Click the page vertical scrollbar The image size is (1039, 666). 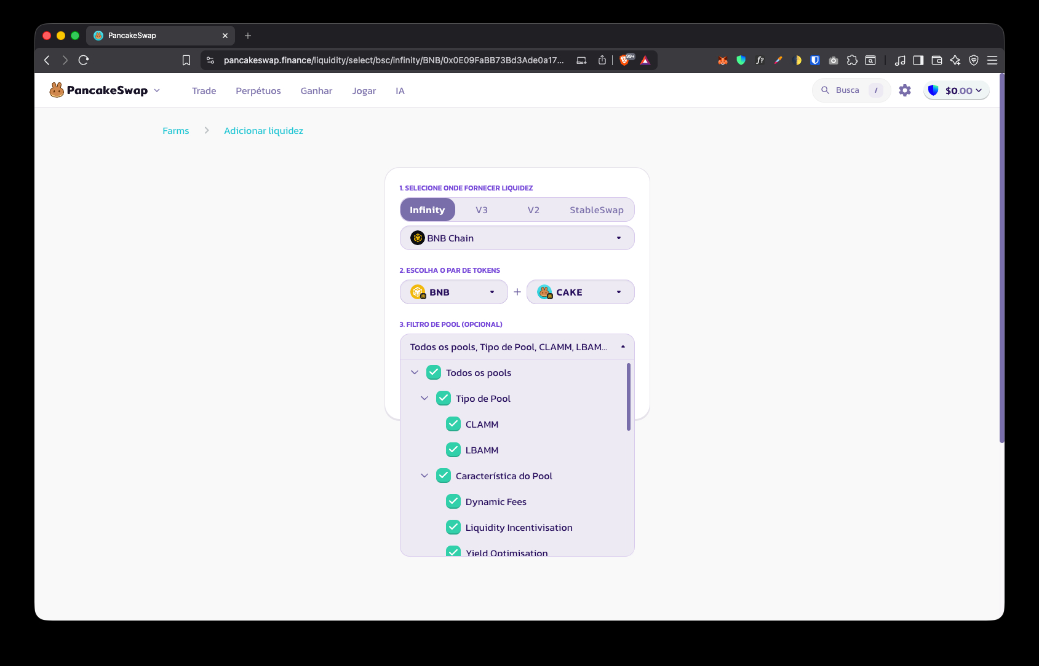coord(1001,258)
